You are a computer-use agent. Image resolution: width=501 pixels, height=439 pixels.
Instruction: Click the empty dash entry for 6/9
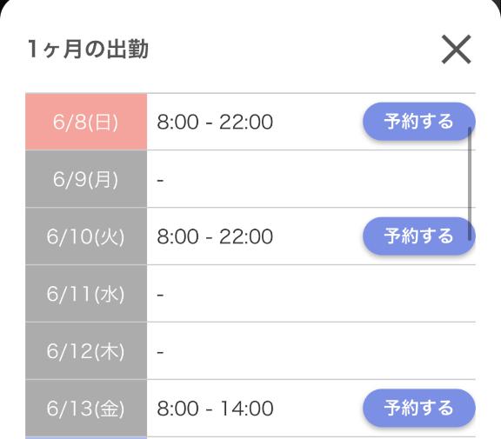tap(160, 181)
